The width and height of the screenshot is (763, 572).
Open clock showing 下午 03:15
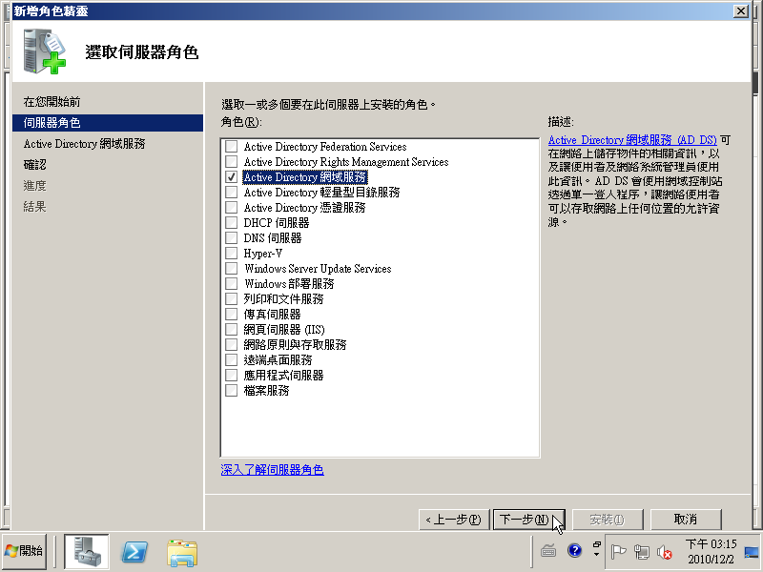(x=711, y=552)
